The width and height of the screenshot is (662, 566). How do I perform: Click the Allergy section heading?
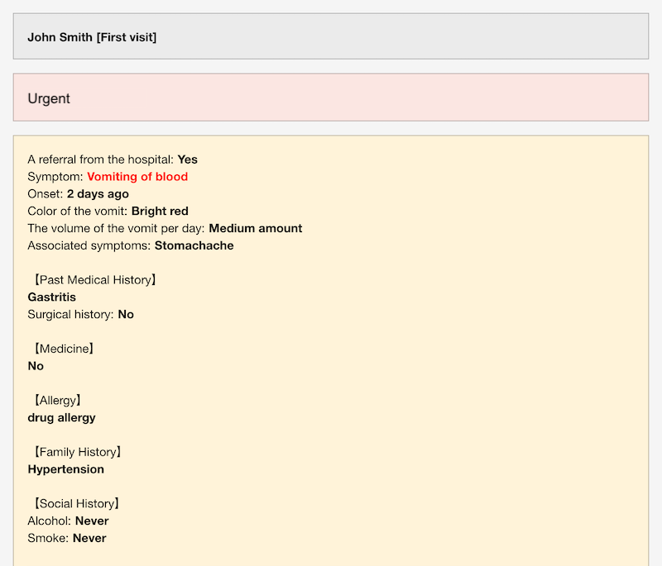(x=57, y=400)
